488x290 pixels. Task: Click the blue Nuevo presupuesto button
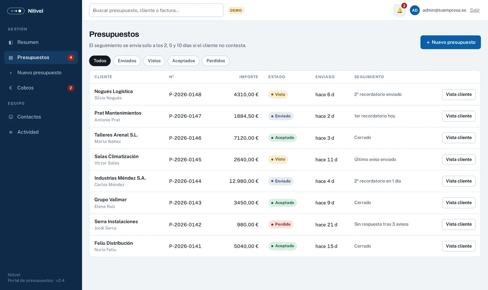[451, 42]
